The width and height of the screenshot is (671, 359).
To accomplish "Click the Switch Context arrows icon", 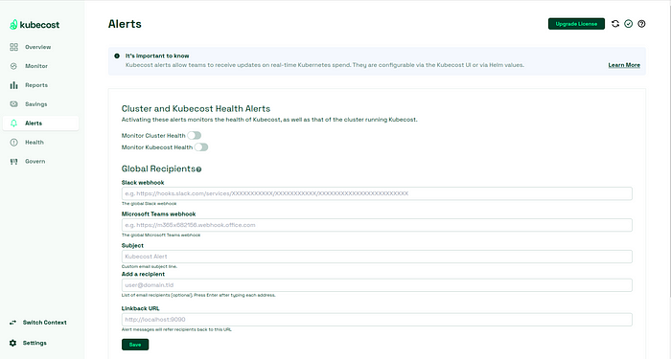I will [x=12, y=323].
